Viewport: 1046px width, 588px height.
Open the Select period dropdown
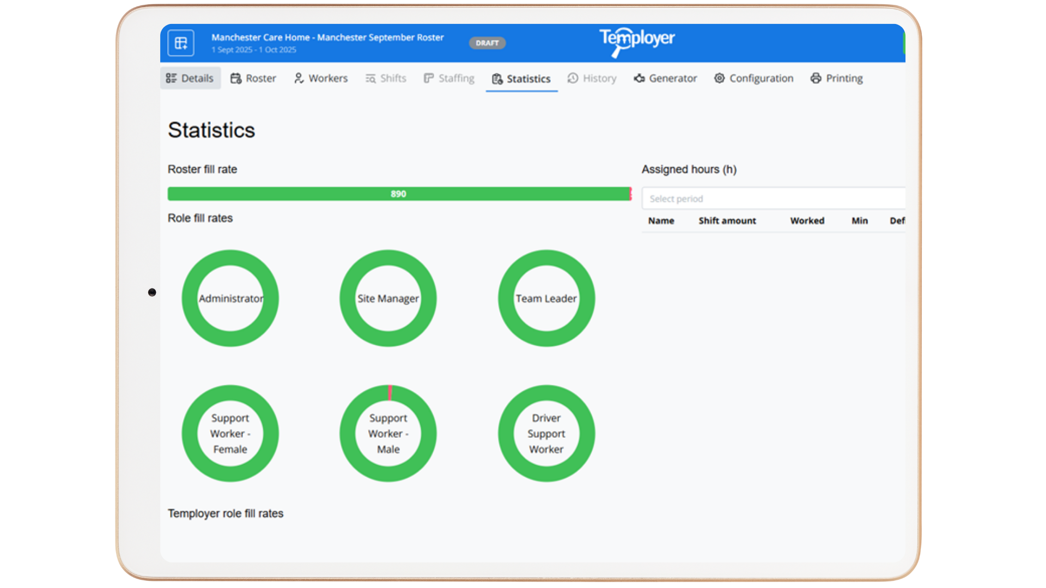coord(773,199)
